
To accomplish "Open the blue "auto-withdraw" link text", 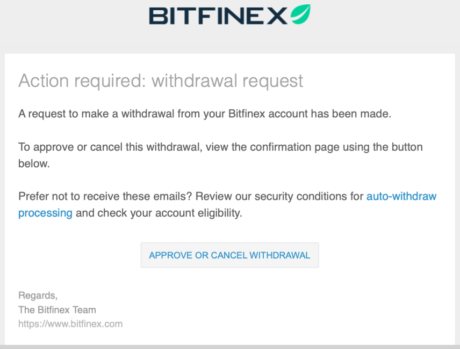I will [x=401, y=196].
